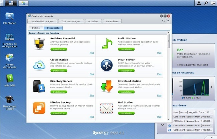The image size is (217, 139).
Task: Install DHCP Server package
Action: (x=126, y=71)
